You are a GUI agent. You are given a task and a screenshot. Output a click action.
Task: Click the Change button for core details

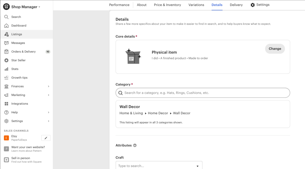click(x=275, y=49)
